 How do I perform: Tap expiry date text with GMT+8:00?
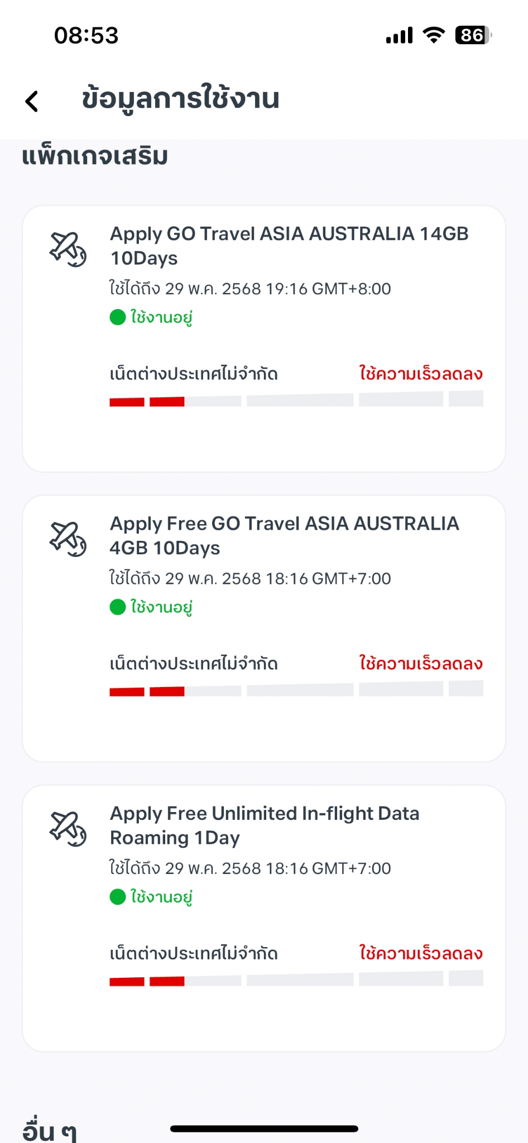tap(250, 289)
